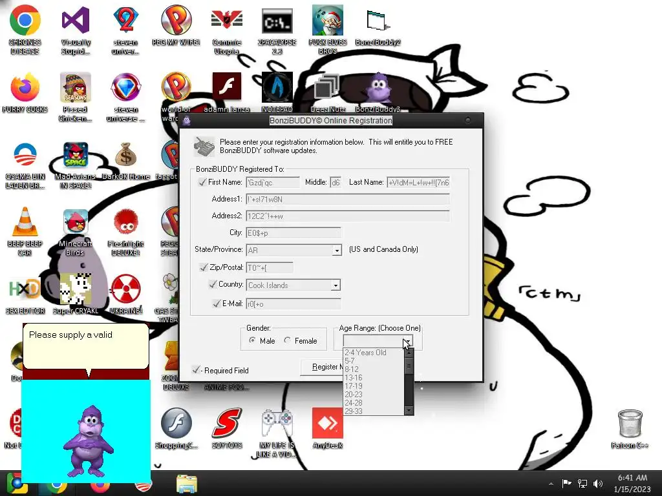Select the Male gender radio button
Viewport: 662px width, 496px height.
pyautogui.click(x=253, y=340)
